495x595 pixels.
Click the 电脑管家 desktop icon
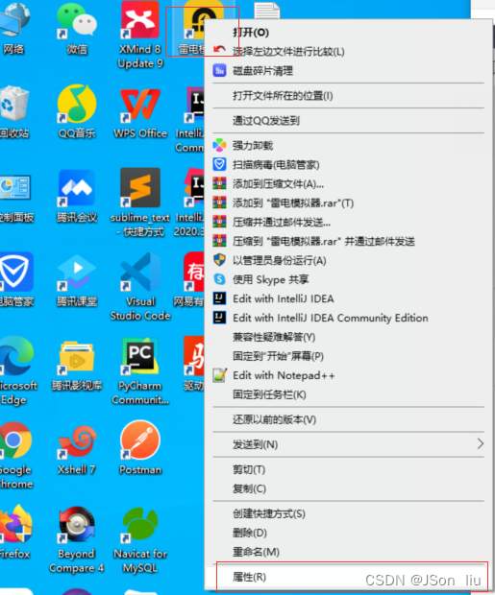[15, 272]
